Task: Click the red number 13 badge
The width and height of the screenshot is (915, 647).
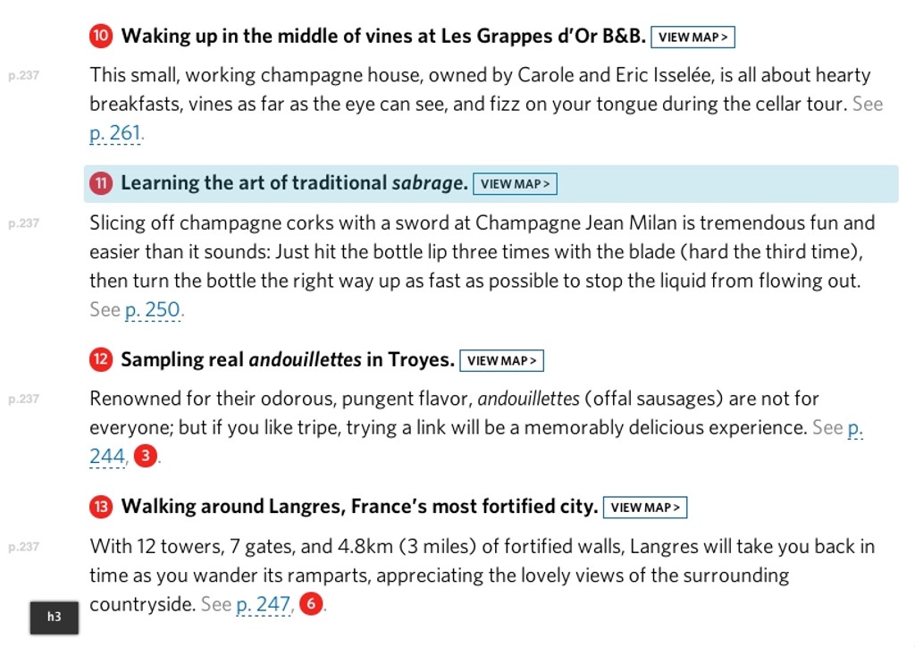Action: [x=101, y=507]
